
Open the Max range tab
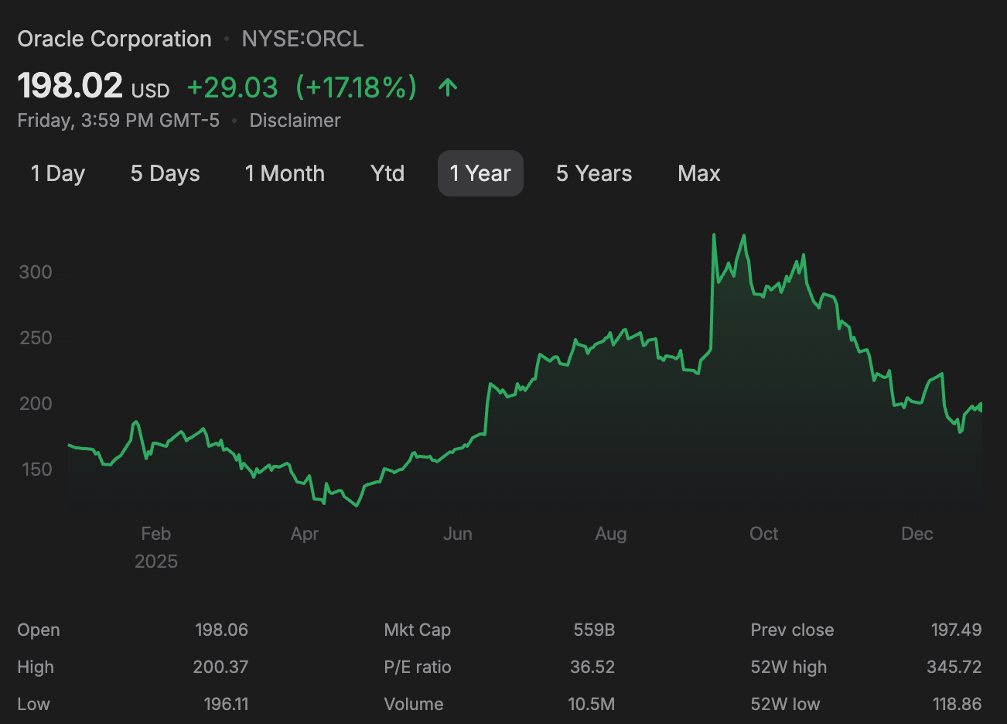(699, 173)
